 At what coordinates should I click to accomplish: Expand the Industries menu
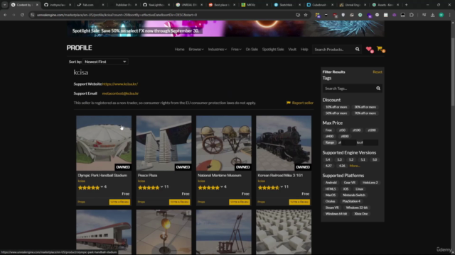coord(218,50)
